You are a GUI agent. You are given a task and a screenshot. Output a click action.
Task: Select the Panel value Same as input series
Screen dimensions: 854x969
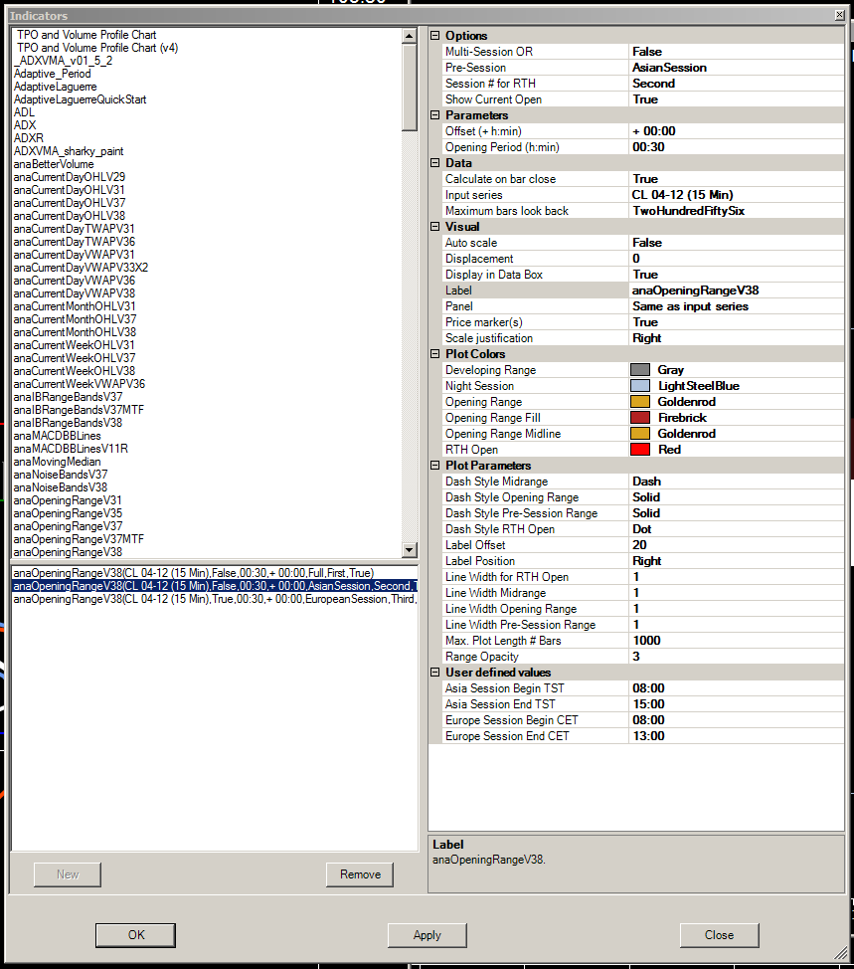pos(736,306)
